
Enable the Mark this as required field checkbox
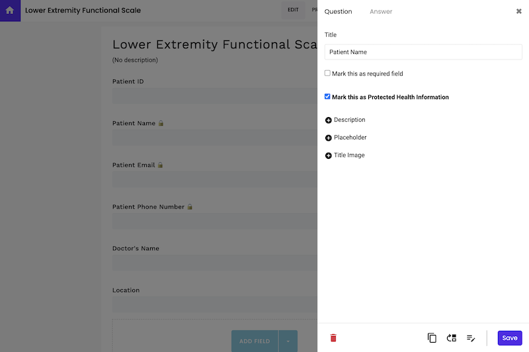tap(327, 73)
